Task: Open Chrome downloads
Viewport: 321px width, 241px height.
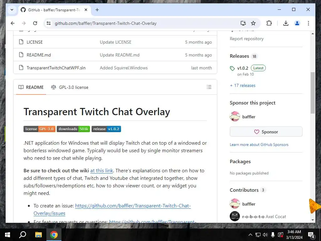Action: point(286,23)
